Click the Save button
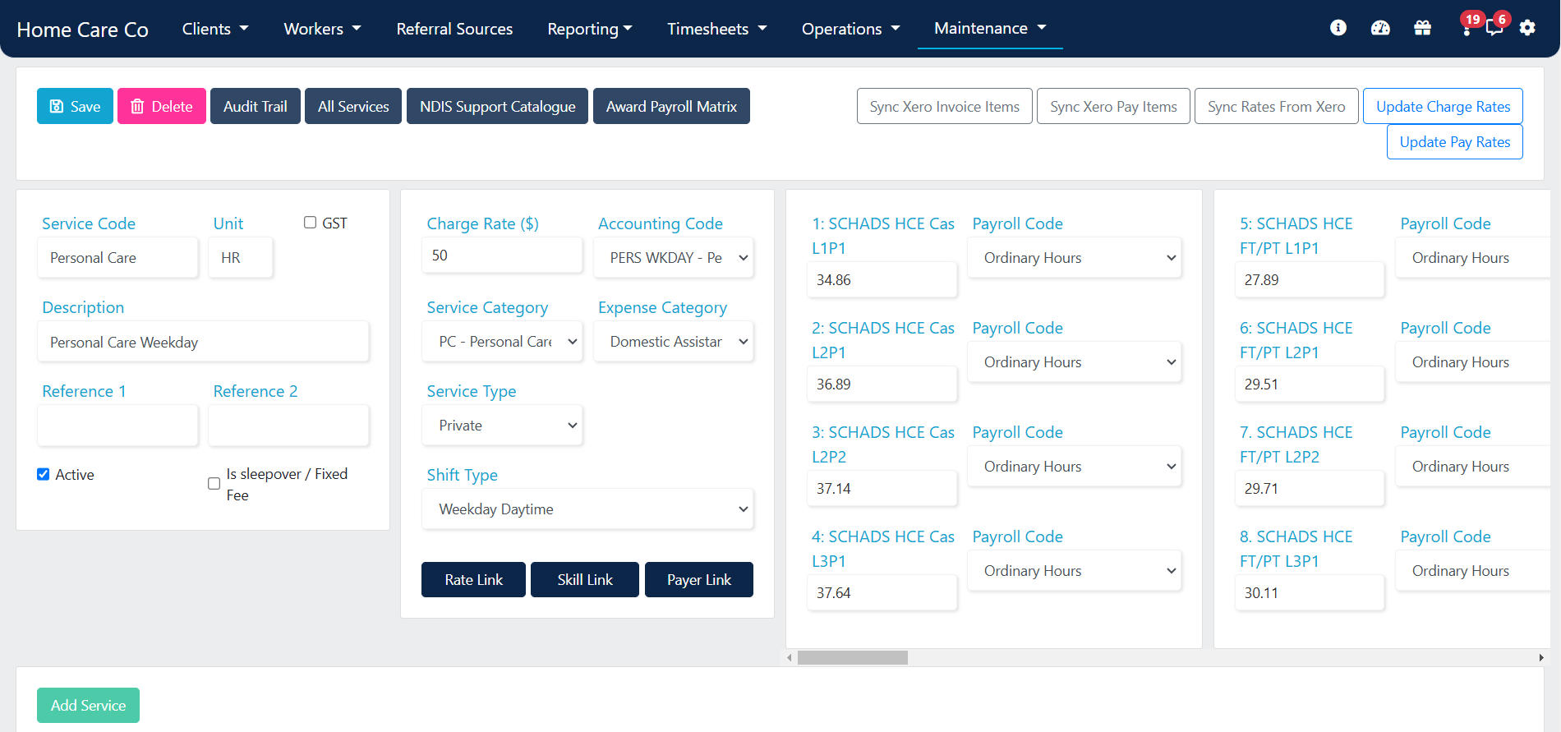 pyautogui.click(x=75, y=106)
